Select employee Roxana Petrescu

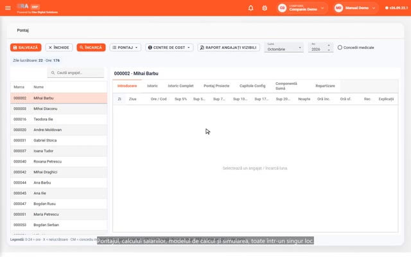58,161
